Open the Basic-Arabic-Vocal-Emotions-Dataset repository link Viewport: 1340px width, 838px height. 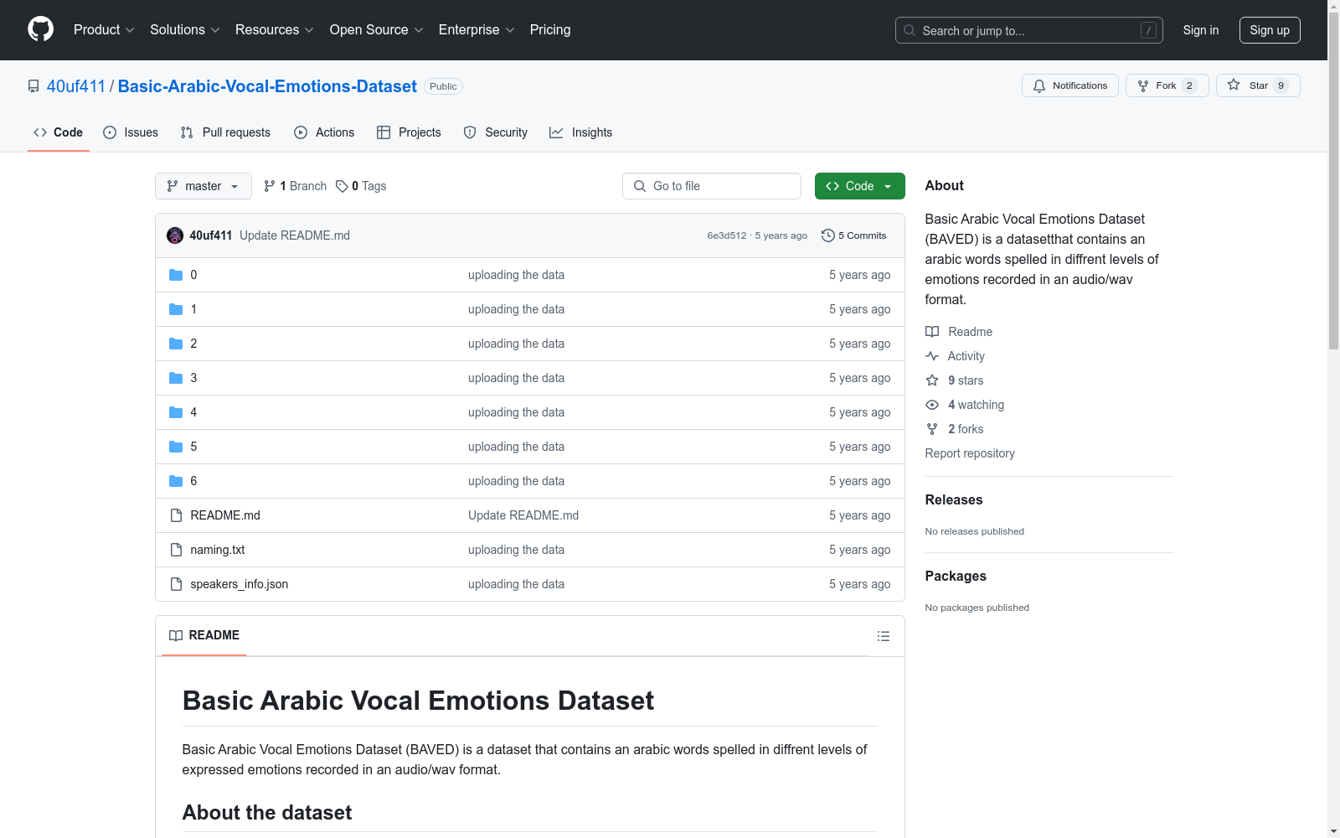(x=267, y=86)
